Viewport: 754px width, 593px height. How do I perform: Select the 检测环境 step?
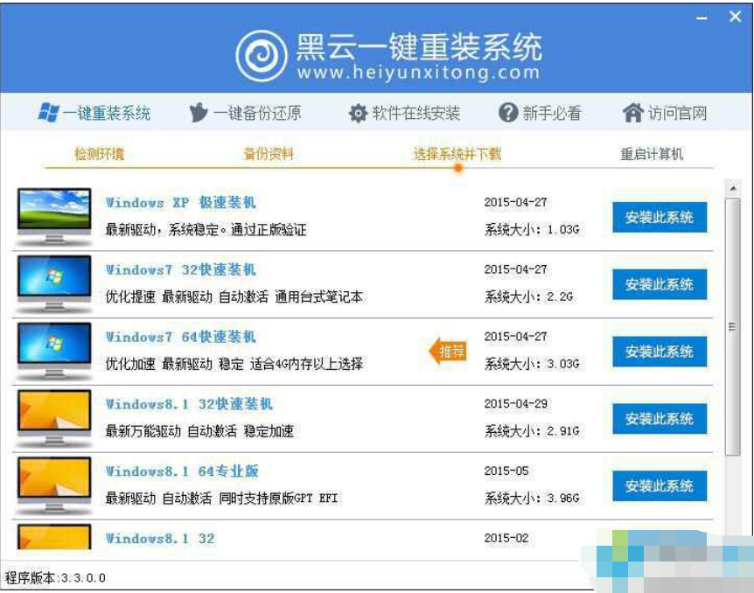(x=99, y=154)
